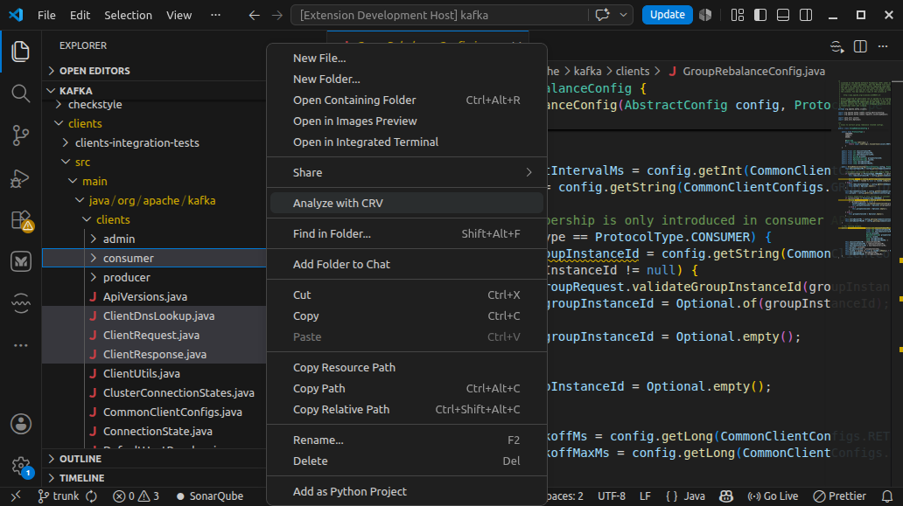Viewport: 903px width, 506px height.
Task: Toggle primary side bar visibility
Action: pos(760,15)
